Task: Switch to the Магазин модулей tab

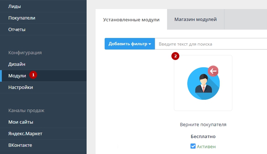Action: [195, 20]
